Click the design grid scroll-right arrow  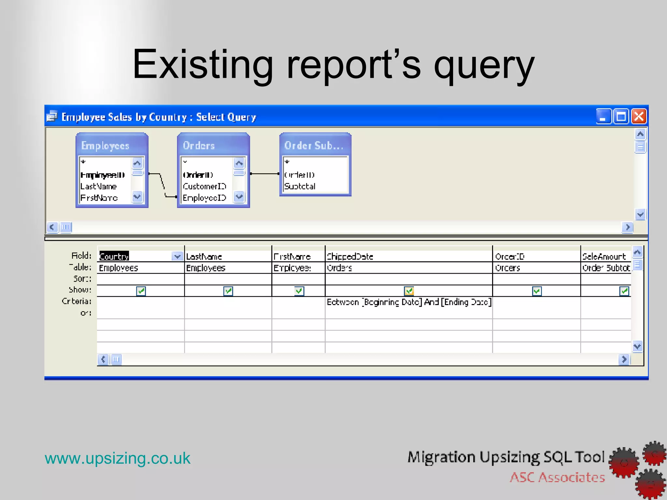coord(624,359)
